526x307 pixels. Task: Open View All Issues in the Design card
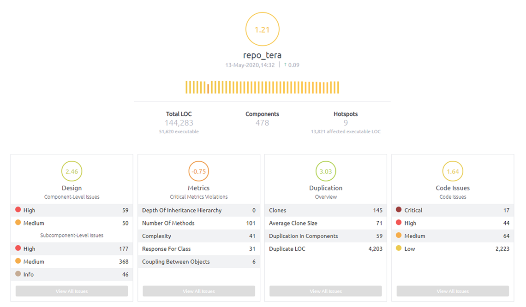pos(72,291)
